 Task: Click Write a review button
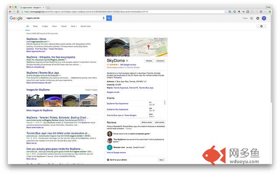tap(147, 122)
